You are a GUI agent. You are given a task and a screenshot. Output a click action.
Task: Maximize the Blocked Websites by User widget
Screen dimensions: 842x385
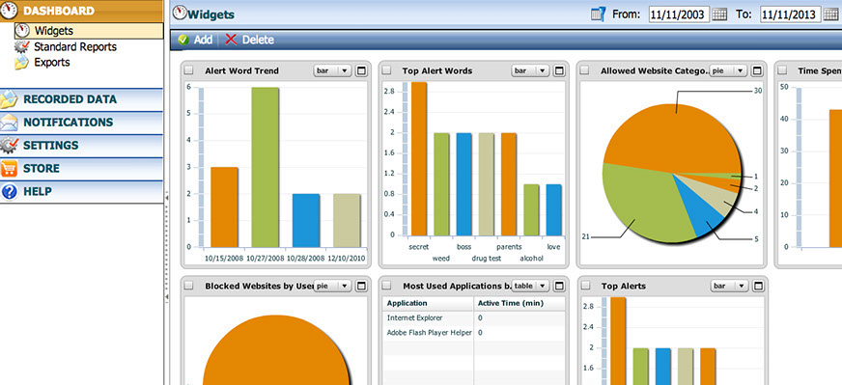point(361,287)
